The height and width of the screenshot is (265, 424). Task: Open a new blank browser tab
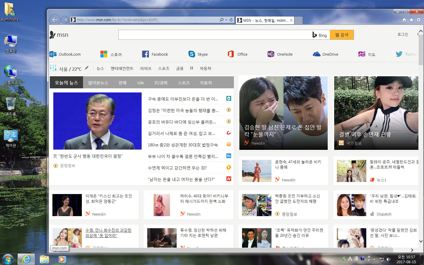(x=299, y=20)
